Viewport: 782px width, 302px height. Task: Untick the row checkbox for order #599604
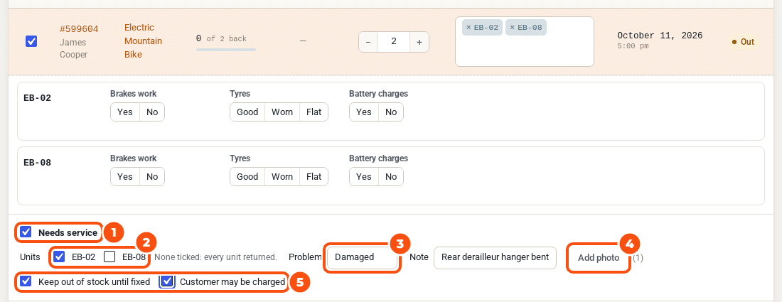tap(31, 41)
